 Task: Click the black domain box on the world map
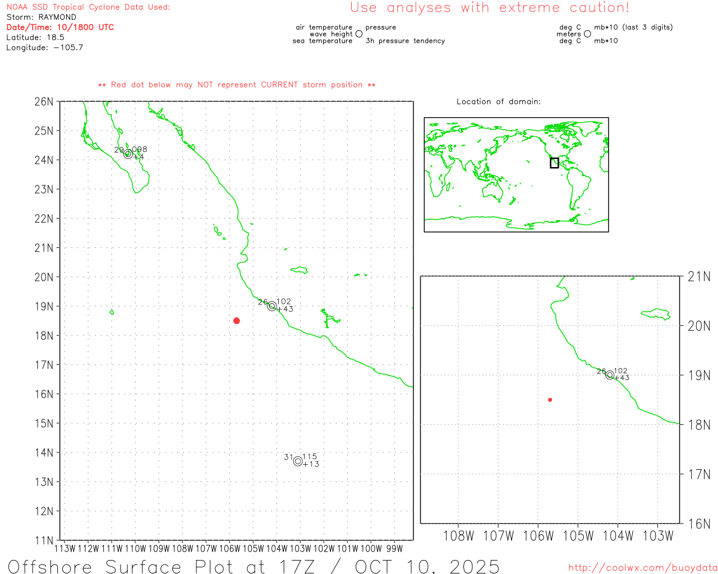554,163
